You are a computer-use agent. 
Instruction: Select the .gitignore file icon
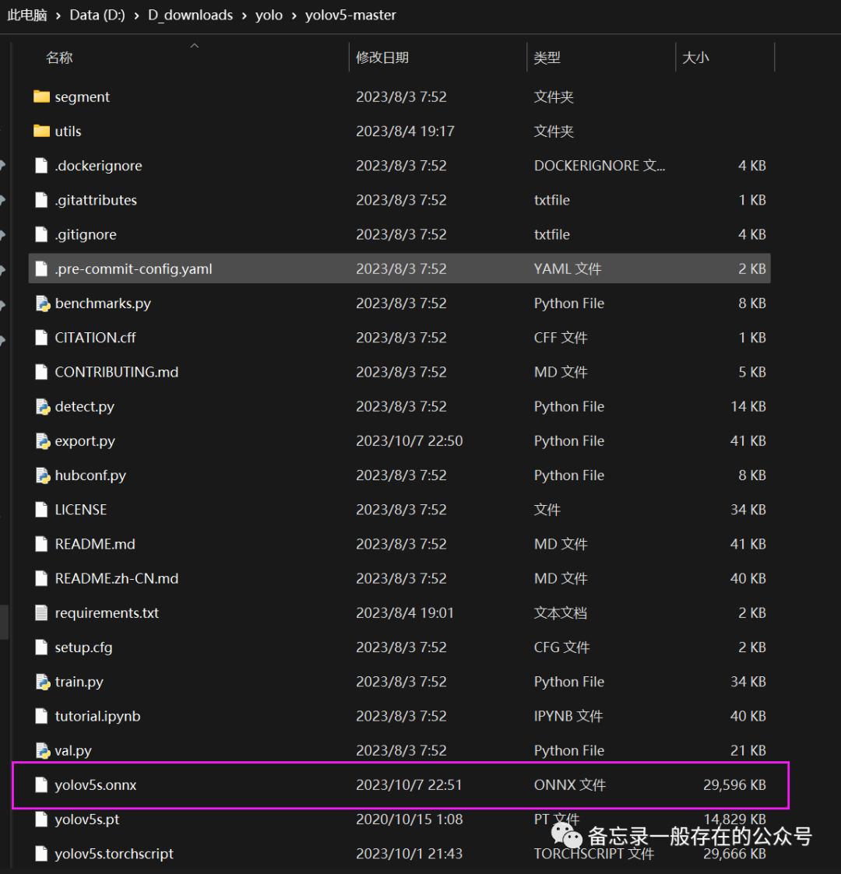[x=41, y=235]
